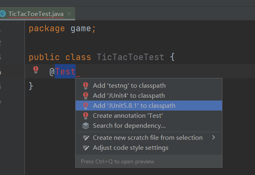Click the red error bulb in the gutter
Screen dimensions: 255x175
point(36,70)
